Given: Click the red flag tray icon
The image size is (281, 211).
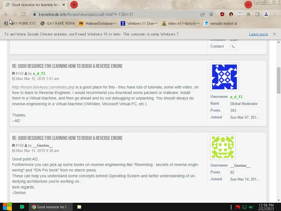Looking at the screenshot, I should click(238, 207).
